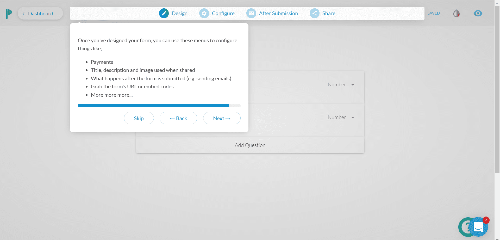Screen dimensions: 500x240
Task: Expand the second Number type dropdown
Action: point(341,117)
